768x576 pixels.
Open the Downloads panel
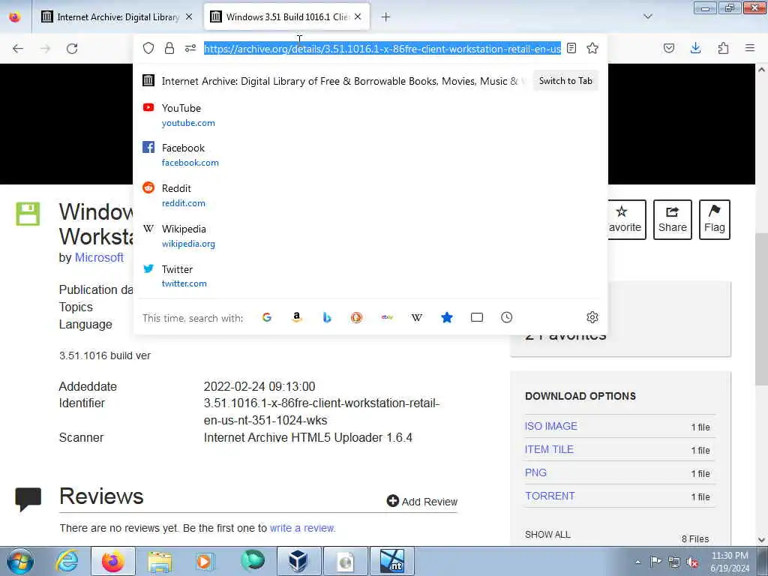pos(695,48)
